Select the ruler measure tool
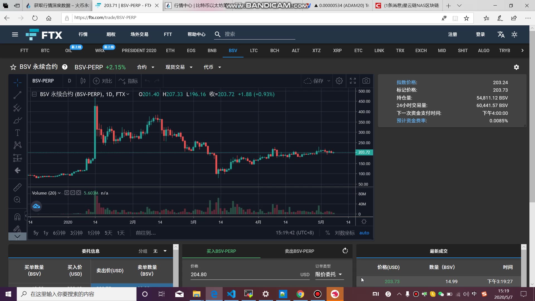The width and height of the screenshot is (535, 301). point(17,187)
